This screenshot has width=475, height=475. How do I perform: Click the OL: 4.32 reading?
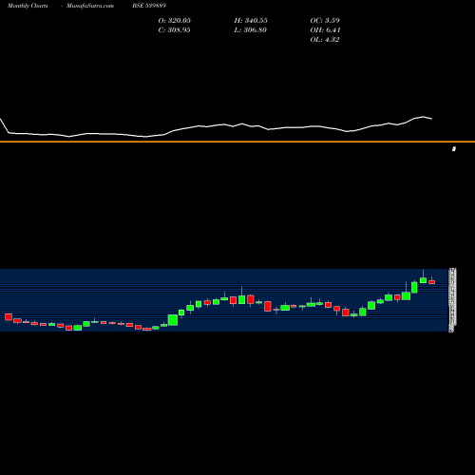tap(325, 40)
